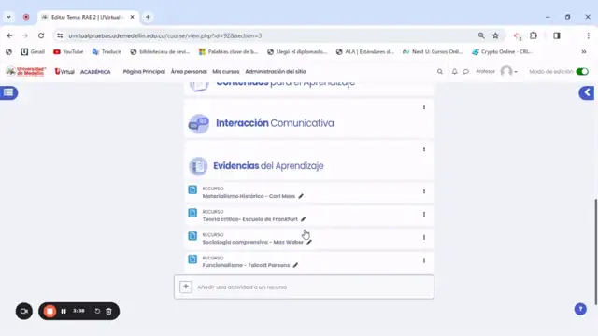Open the user profile dropdown menu
Viewport: 598px width, 336px height.
click(508, 71)
